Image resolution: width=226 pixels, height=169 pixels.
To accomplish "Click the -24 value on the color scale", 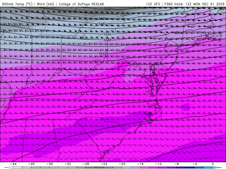I will click(x=104, y=164).
